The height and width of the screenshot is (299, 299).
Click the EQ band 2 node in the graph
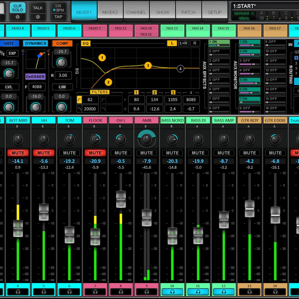[108, 82]
